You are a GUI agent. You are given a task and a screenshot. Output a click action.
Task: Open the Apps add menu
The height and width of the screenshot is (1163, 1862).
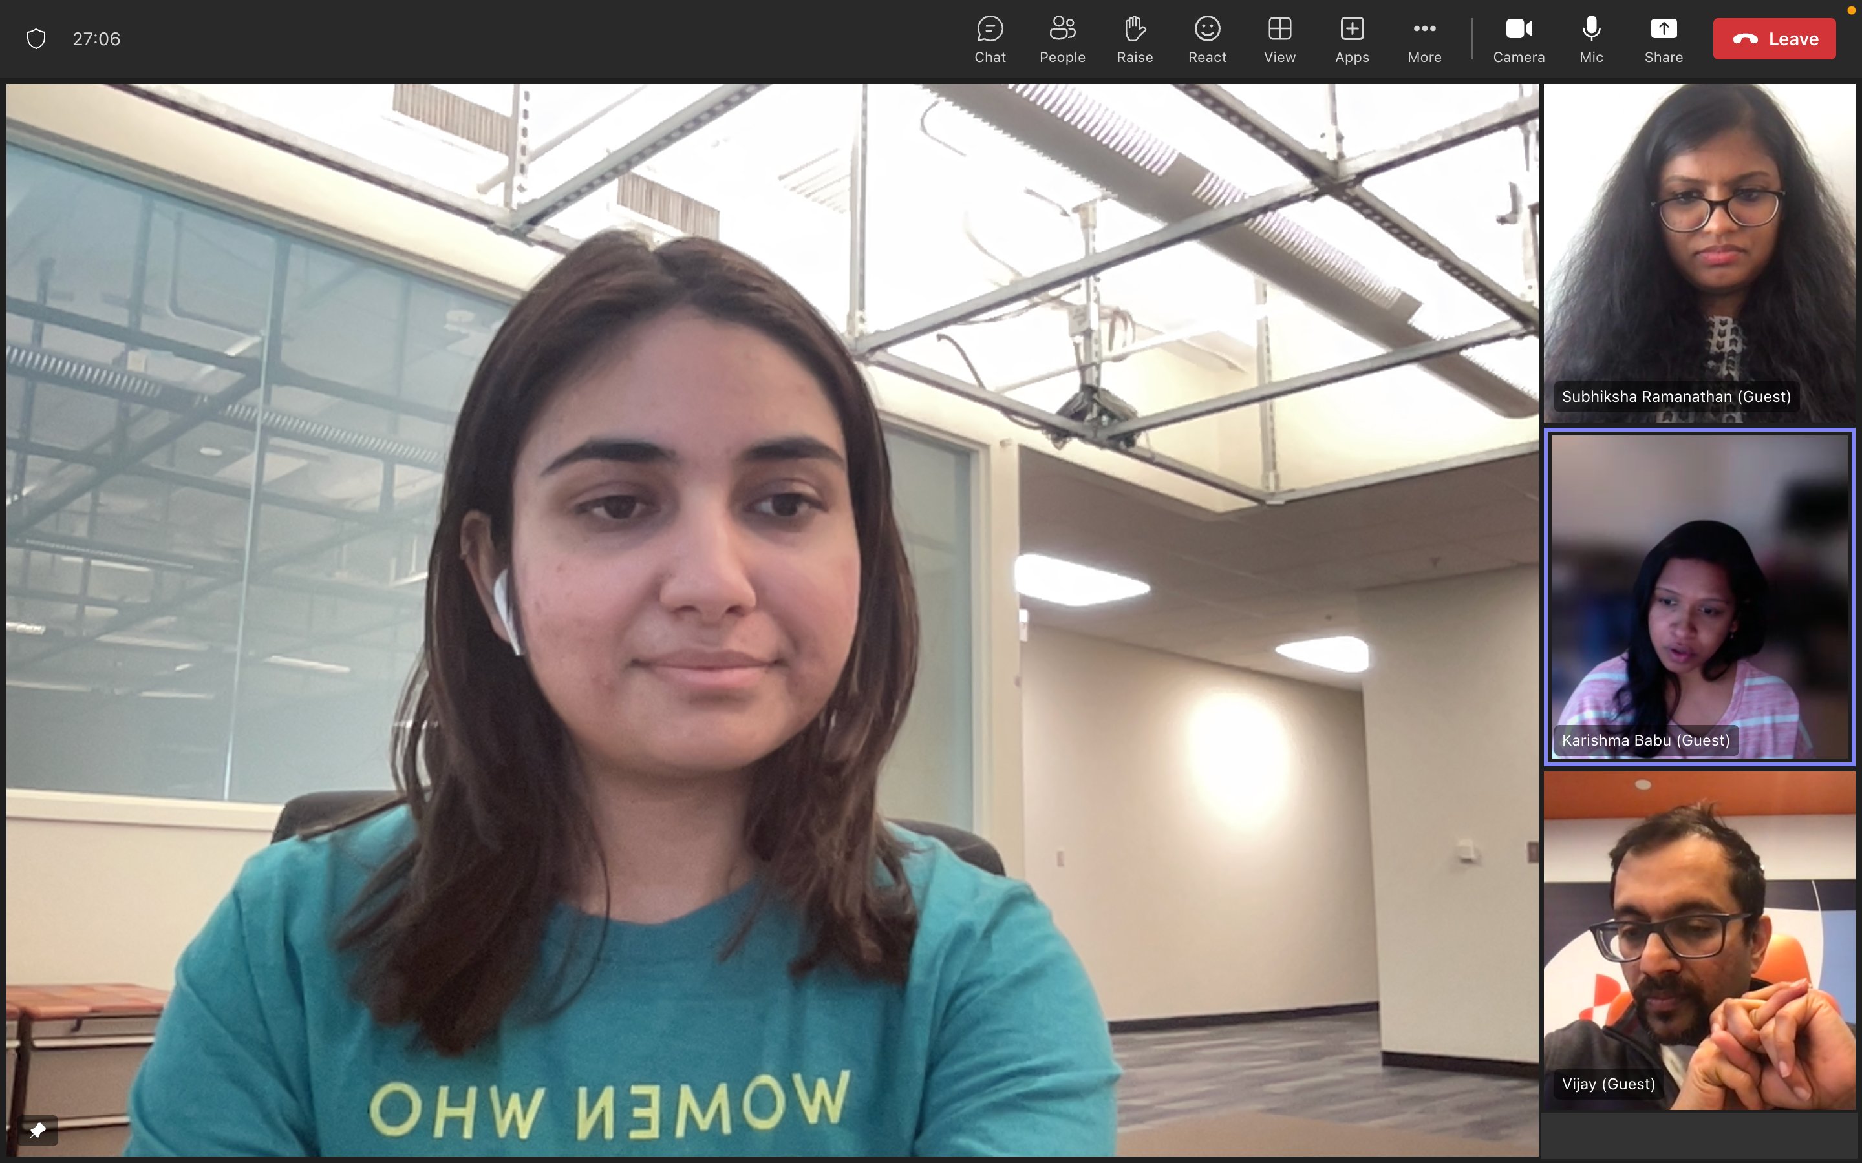[x=1351, y=39]
